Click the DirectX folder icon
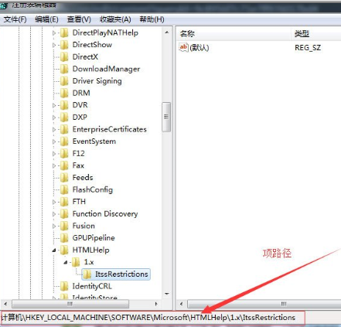341x327 pixels. (64, 56)
